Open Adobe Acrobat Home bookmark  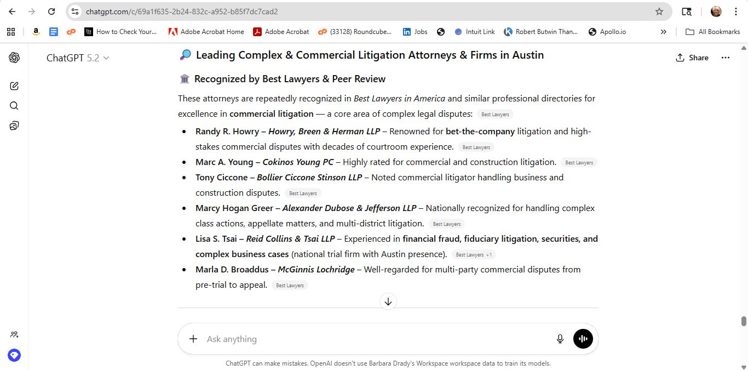click(x=206, y=32)
